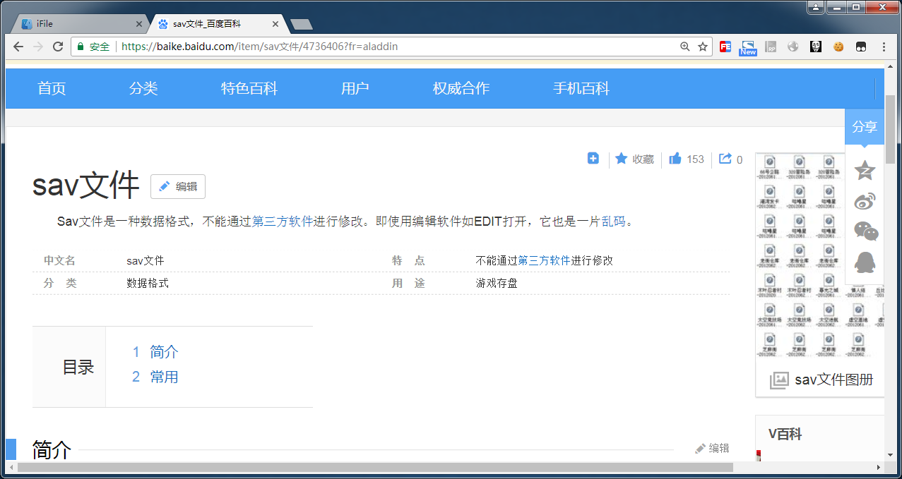Favorite the article via 收藏 star
The height and width of the screenshot is (479, 902).
click(634, 159)
